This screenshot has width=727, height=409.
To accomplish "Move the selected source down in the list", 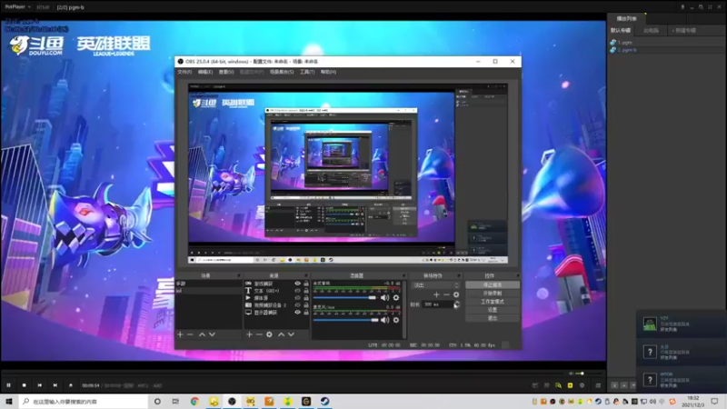I will click(291, 334).
